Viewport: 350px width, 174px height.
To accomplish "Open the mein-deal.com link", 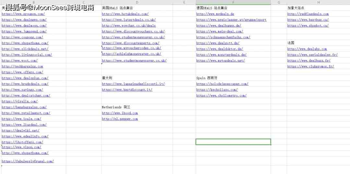I will point(220,31).
